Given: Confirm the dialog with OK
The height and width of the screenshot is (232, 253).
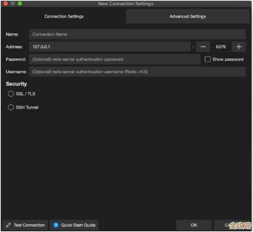Looking at the screenshot, I should pos(194,225).
